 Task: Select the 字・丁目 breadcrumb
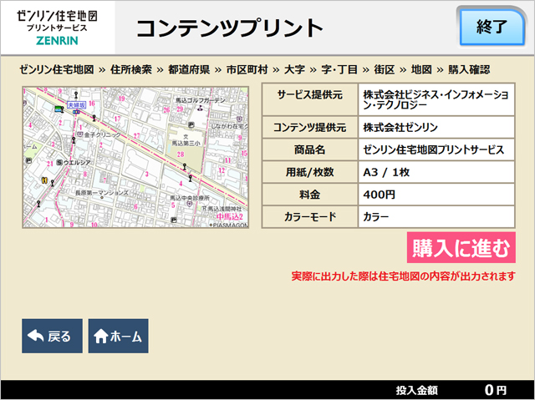pyautogui.click(x=339, y=69)
